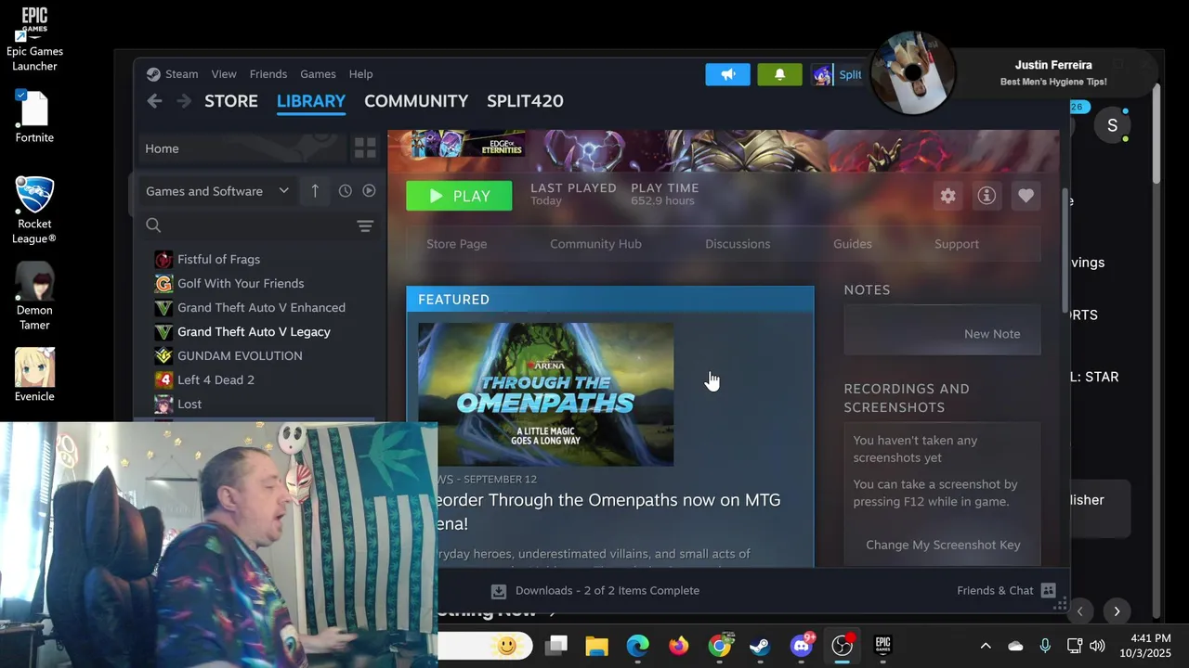
Task: Open the game settings gear icon
Action: [947, 196]
